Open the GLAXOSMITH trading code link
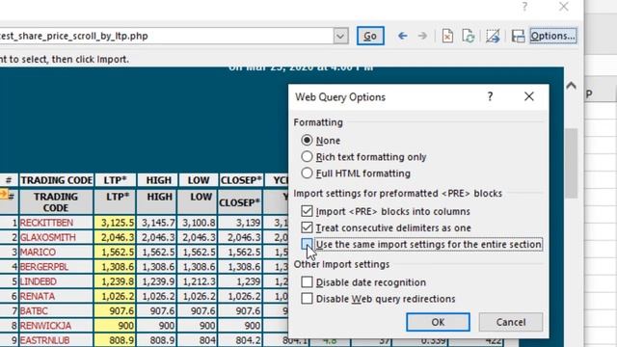Viewport: 617px width, 347px height. 47,238
